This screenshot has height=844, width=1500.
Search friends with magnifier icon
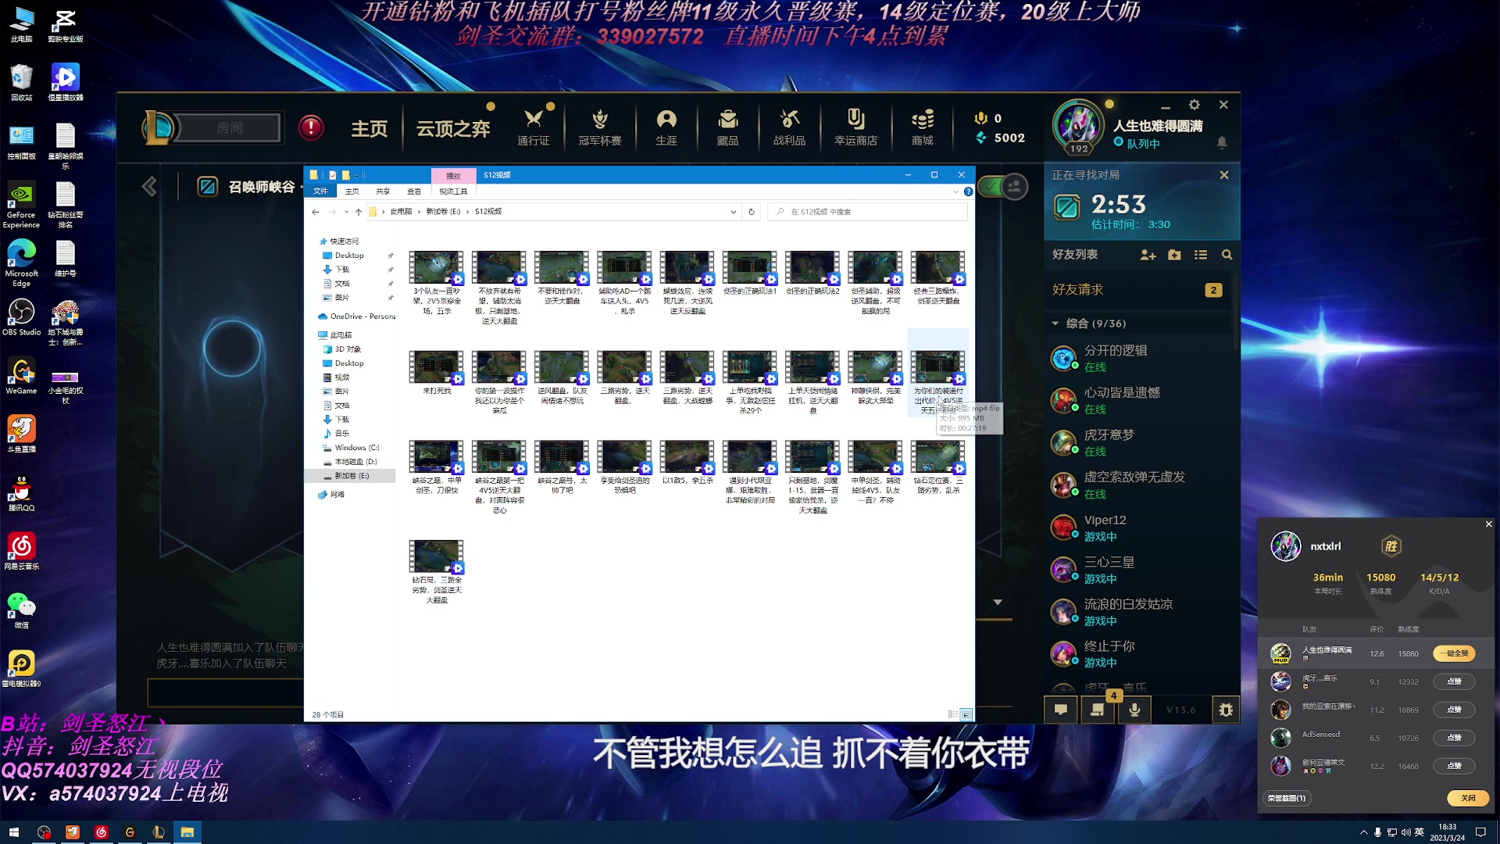tap(1227, 255)
